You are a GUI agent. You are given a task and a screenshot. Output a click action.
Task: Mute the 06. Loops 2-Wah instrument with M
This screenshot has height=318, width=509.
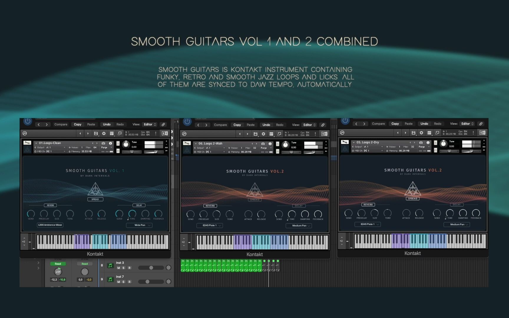278,152
